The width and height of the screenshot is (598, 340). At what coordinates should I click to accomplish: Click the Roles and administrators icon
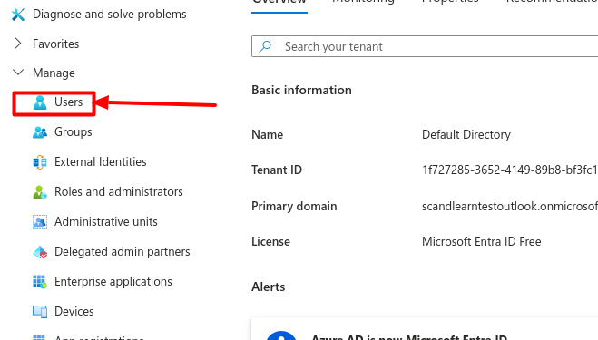tap(40, 192)
